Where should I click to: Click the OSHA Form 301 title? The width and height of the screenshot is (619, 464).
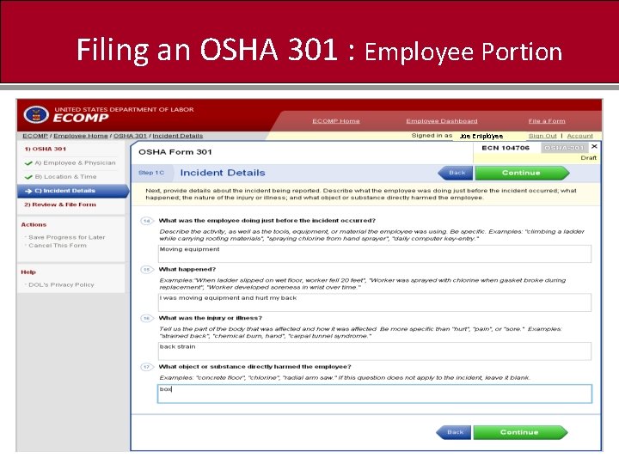pos(175,152)
